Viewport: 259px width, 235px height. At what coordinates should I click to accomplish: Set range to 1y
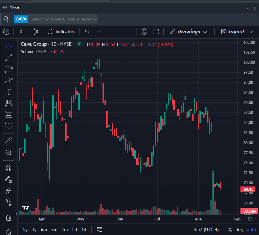pyautogui.click(x=34, y=230)
